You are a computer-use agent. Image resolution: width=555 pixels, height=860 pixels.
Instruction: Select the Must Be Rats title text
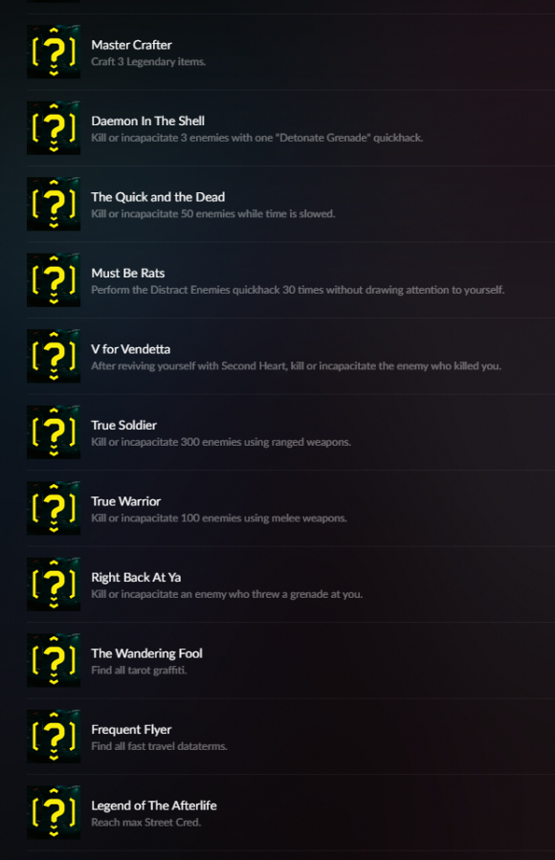(128, 274)
